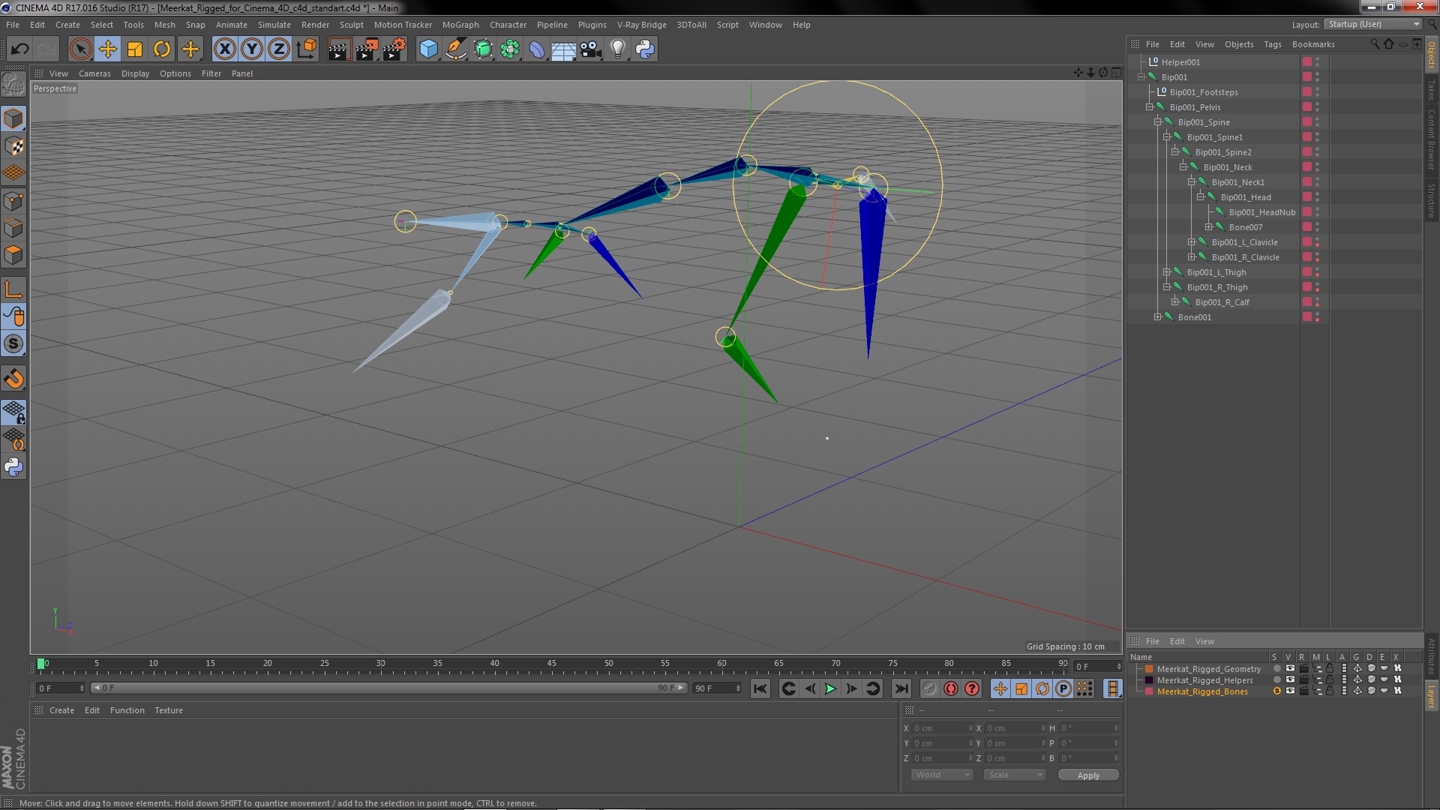Toggle Parameter keyframe recording
The height and width of the screenshot is (810, 1440).
pyautogui.click(x=1063, y=688)
